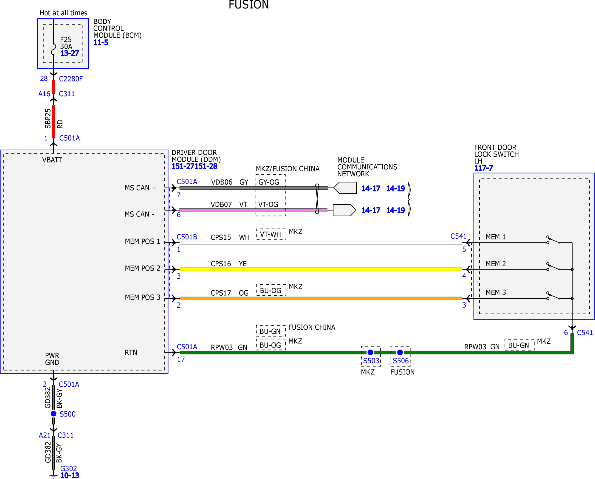The image size is (595, 479).
Task: Click the MEM 1 switch symbol
Action: point(553,240)
